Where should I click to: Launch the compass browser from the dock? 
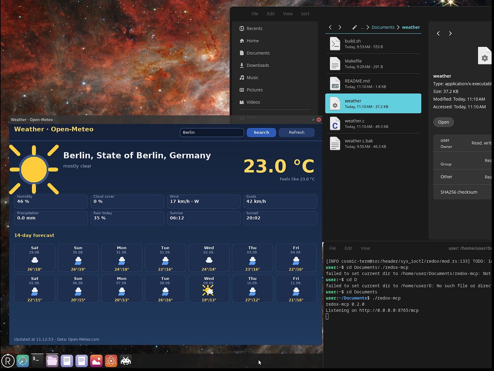(23, 360)
